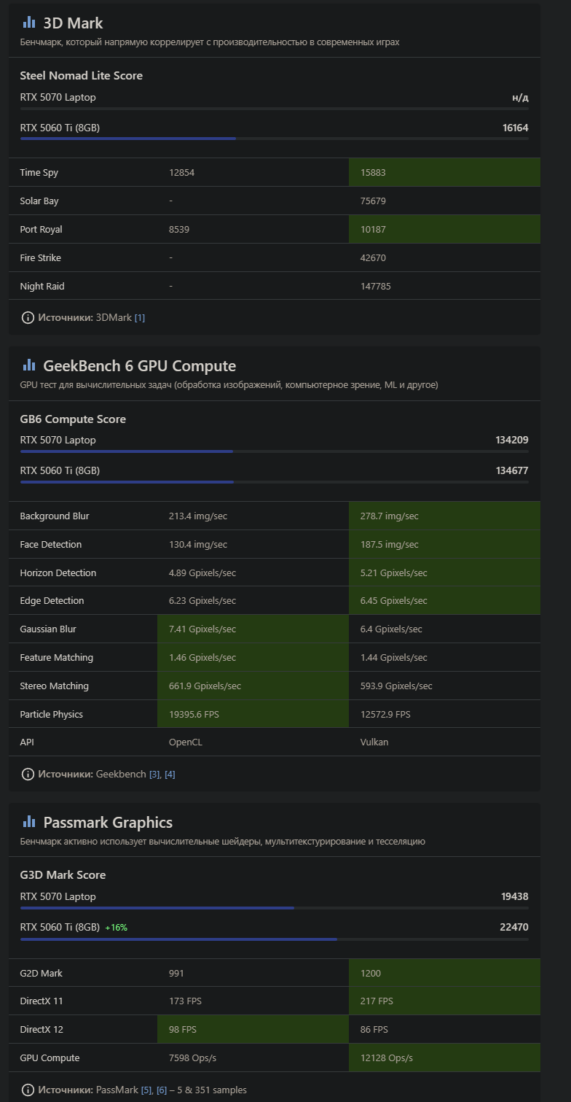The width and height of the screenshot is (571, 1102).
Task: Click the Passmark Graphics chart icon
Action: [x=29, y=822]
